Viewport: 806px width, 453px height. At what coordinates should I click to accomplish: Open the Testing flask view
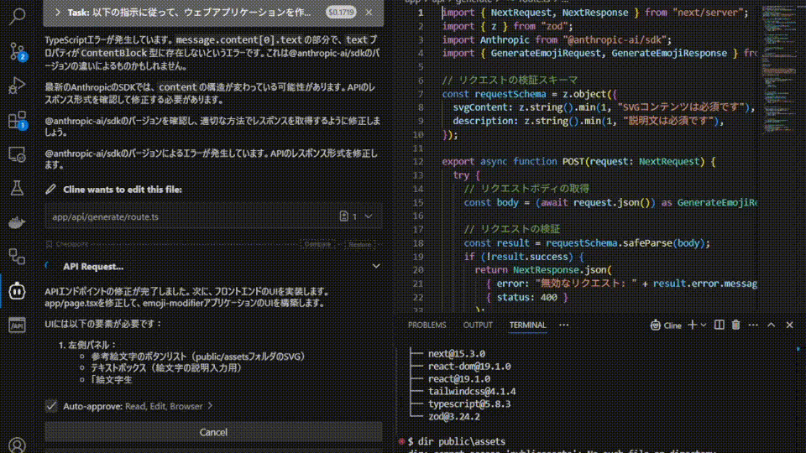tap(17, 188)
